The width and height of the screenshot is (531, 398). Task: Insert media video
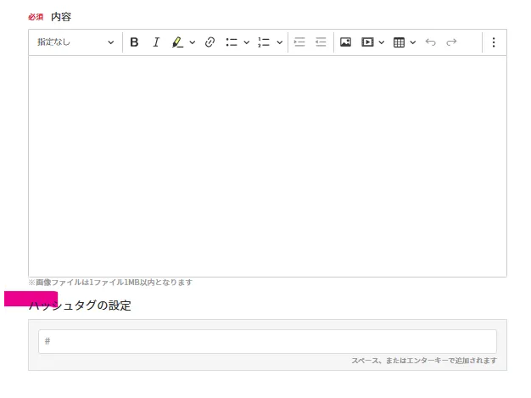click(x=368, y=42)
